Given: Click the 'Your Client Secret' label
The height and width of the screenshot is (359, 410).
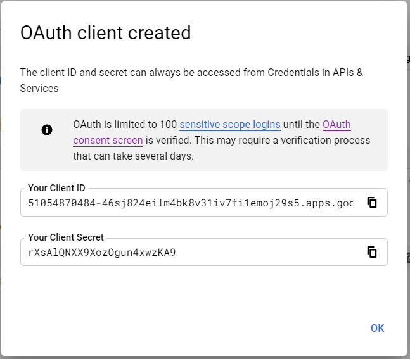Looking at the screenshot, I should pyautogui.click(x=66, y=237).
